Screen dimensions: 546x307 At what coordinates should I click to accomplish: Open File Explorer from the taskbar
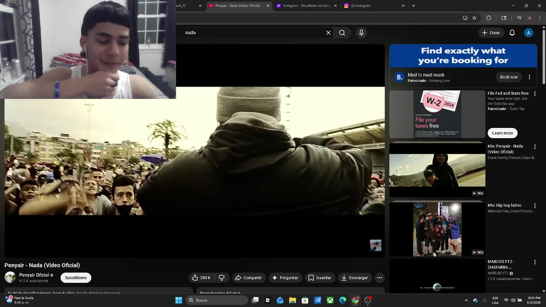pos(293,300)
